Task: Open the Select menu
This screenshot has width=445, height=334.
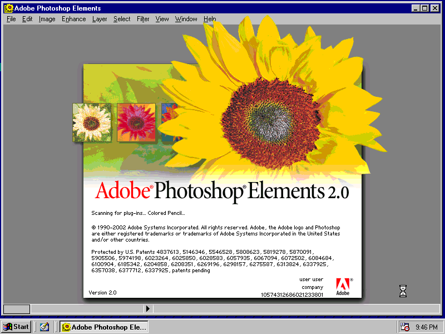Action: pyautogui.click(x=122, y=19)
